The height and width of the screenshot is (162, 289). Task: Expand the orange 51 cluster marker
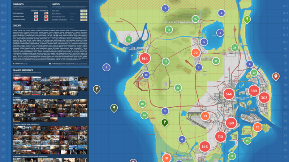167,158
